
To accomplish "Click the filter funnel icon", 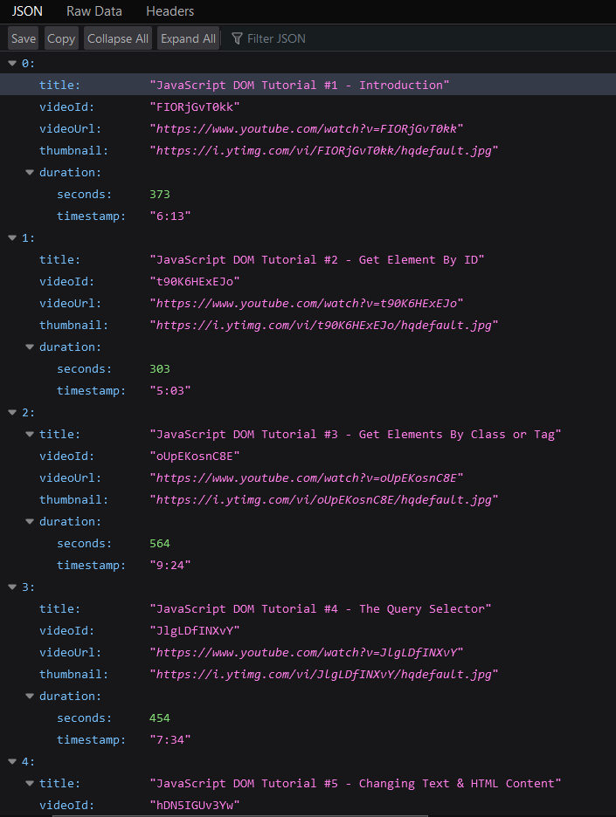I will [x=237, y=38].
